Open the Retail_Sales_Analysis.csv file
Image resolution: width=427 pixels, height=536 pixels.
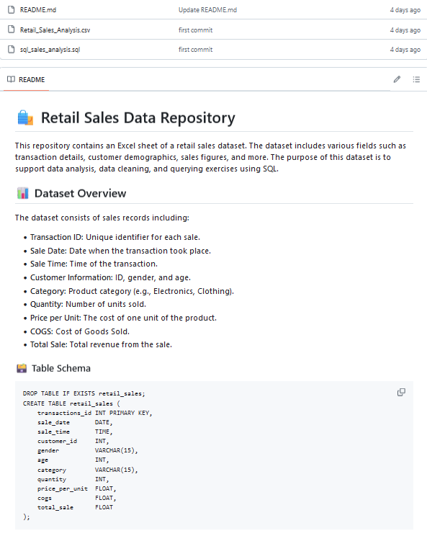55,30
